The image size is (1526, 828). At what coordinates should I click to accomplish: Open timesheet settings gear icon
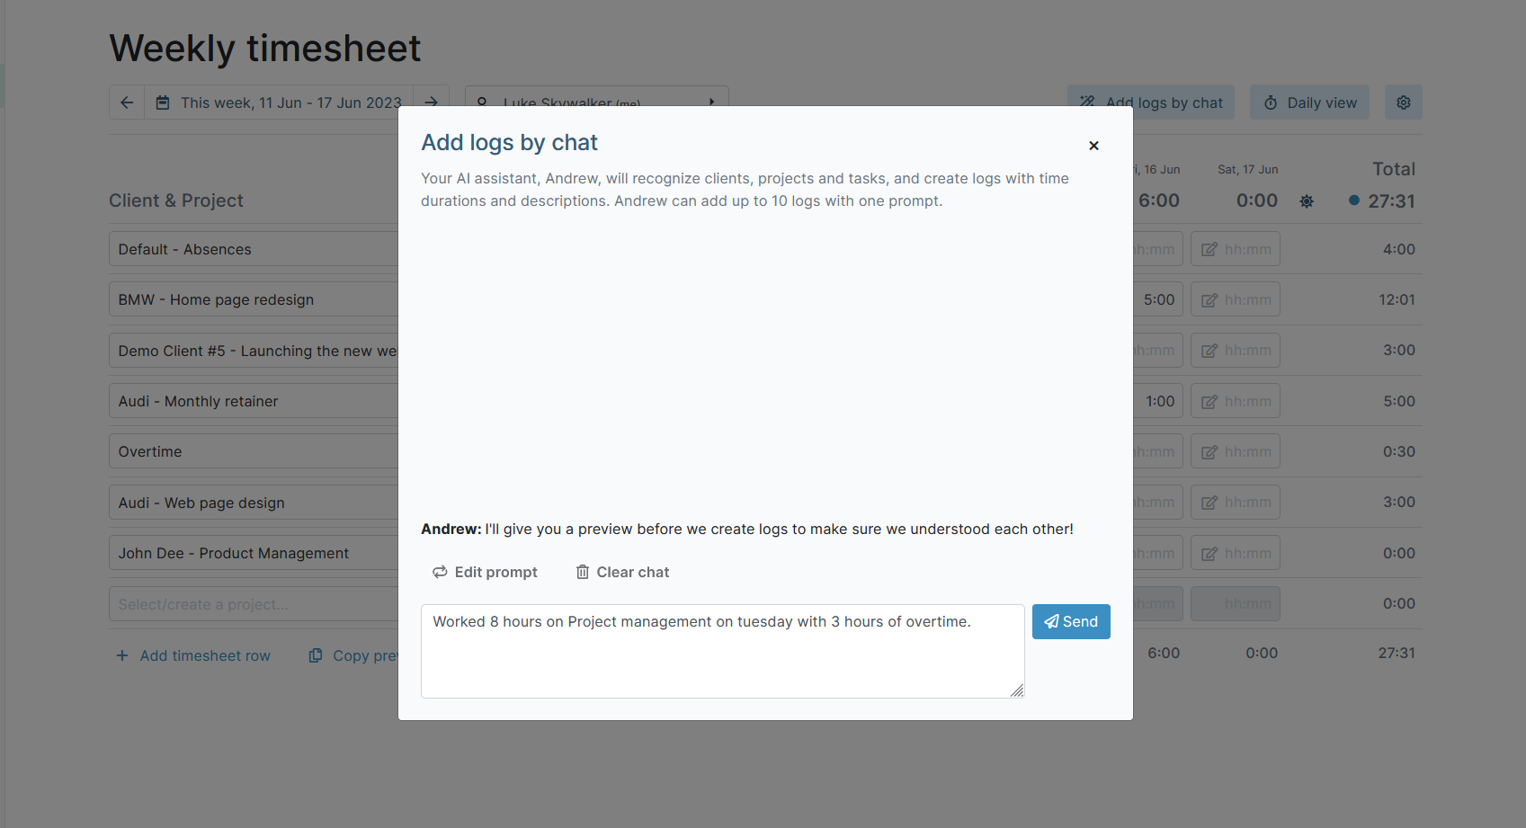1403,102
